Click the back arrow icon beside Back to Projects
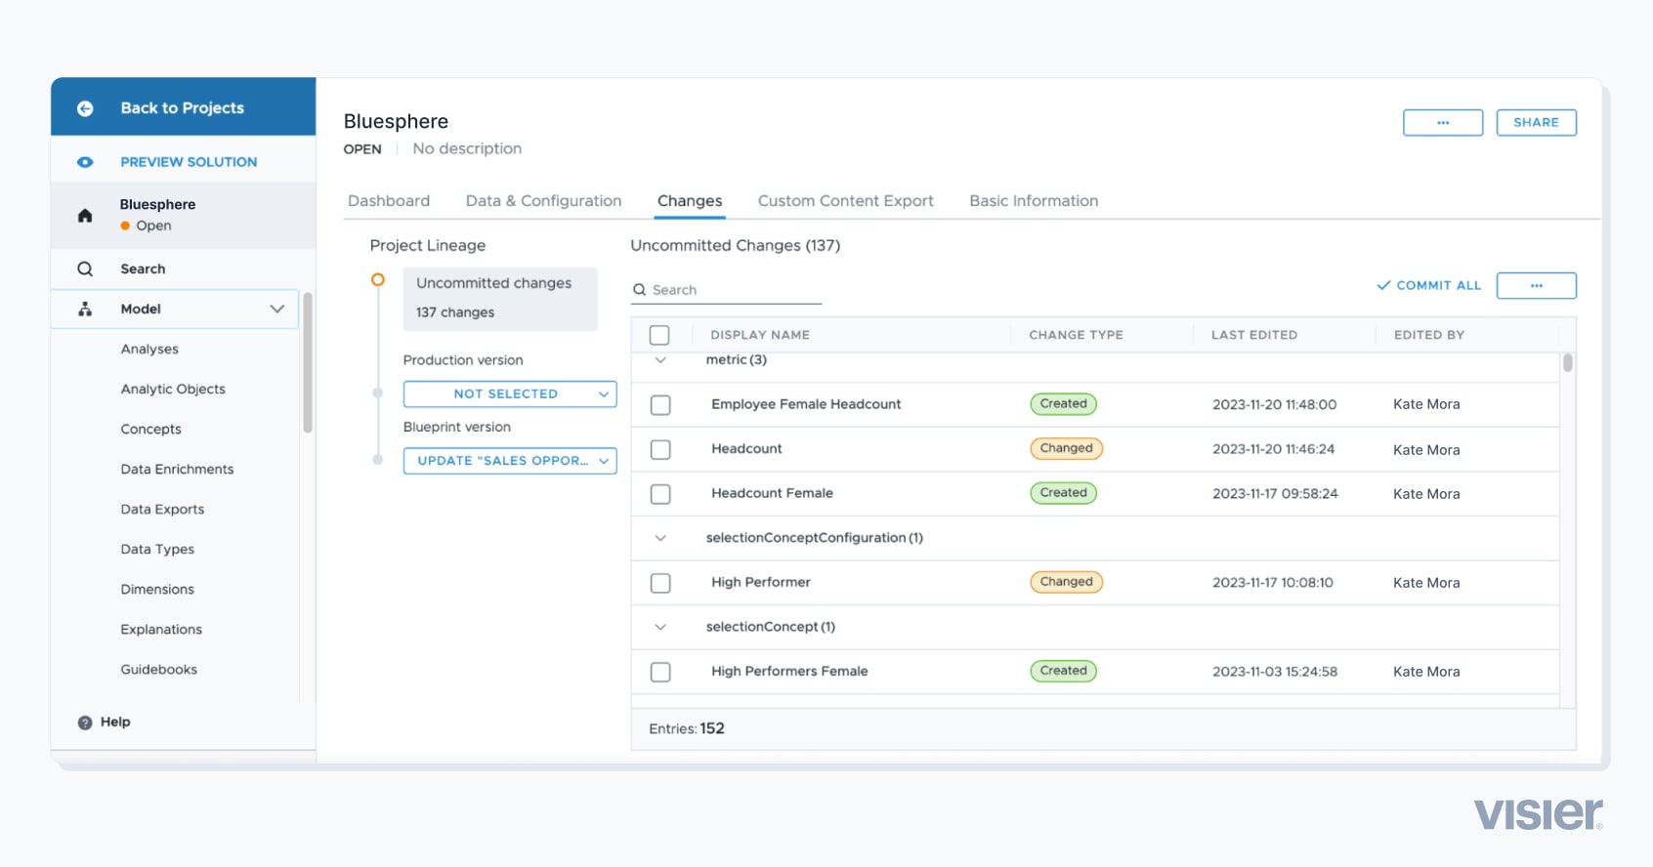This screenshot has height=867, width=1653. [x=85, y=108]
